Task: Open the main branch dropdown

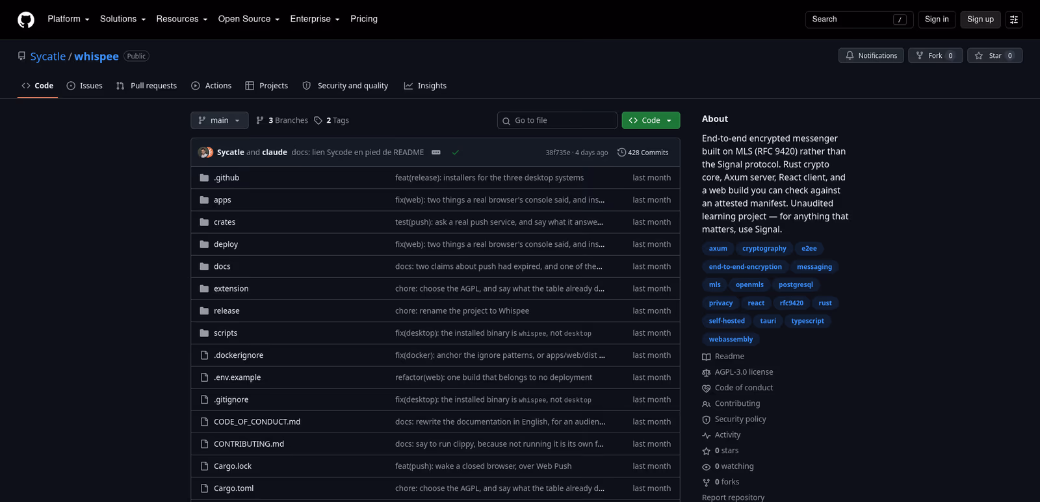Action: pyautogui.click(x=220, y=121)
